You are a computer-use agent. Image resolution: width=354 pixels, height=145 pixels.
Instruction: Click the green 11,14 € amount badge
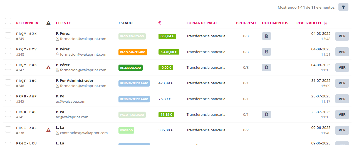click(166, 114)
